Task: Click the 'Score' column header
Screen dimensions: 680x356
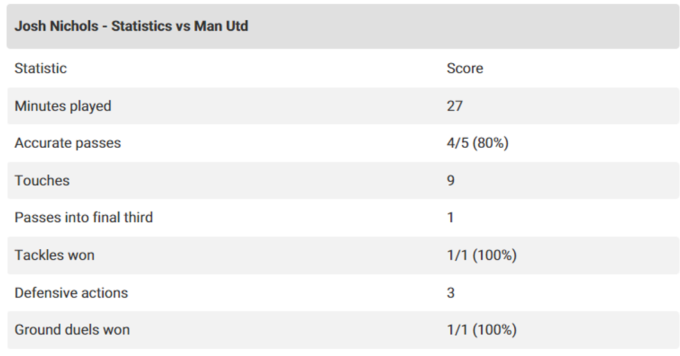Action: click(x=465, y=68)
